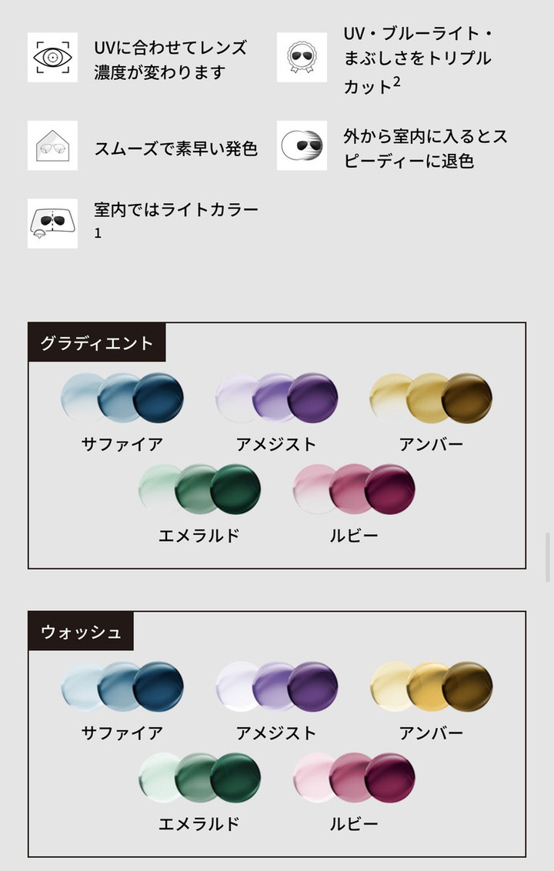
Task: Click the グラディエント section header label
Action: 97,343
